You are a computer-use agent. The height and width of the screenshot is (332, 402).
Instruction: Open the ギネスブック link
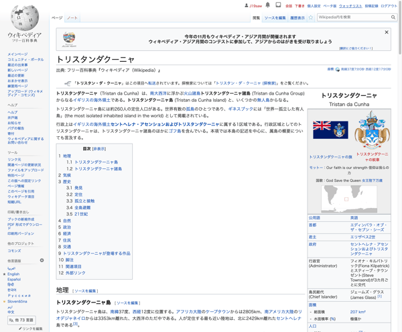[241, 109]
